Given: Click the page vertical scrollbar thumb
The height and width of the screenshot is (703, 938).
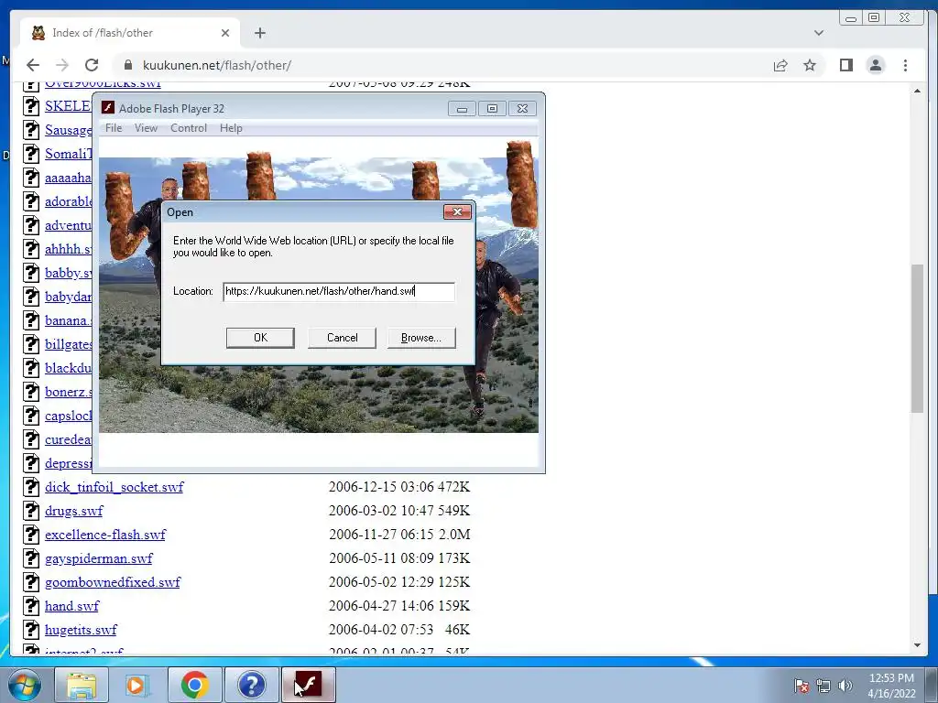Looking at the screenshot, I should pyautogui.click(x=917, y=338).
